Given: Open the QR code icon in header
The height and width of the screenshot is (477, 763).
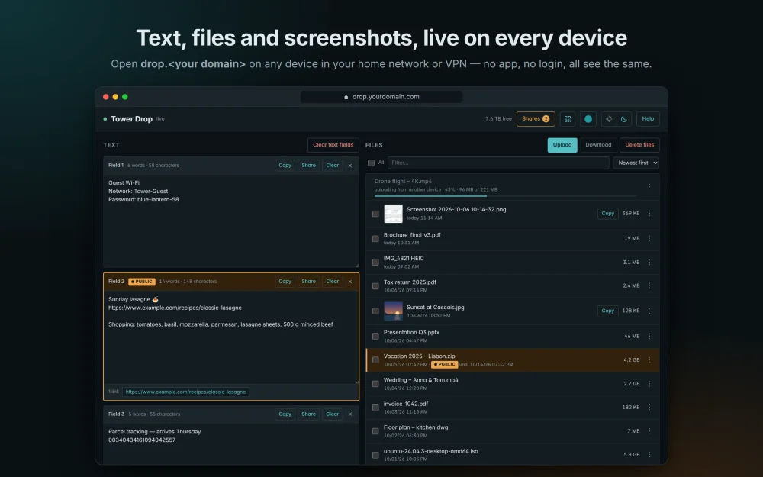Looking at the screenshot, I should (568, 119).
